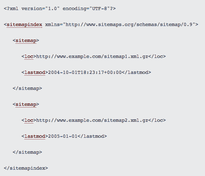Click the closing lastmod tag after 2005-01-01

(x=92, y=137)
